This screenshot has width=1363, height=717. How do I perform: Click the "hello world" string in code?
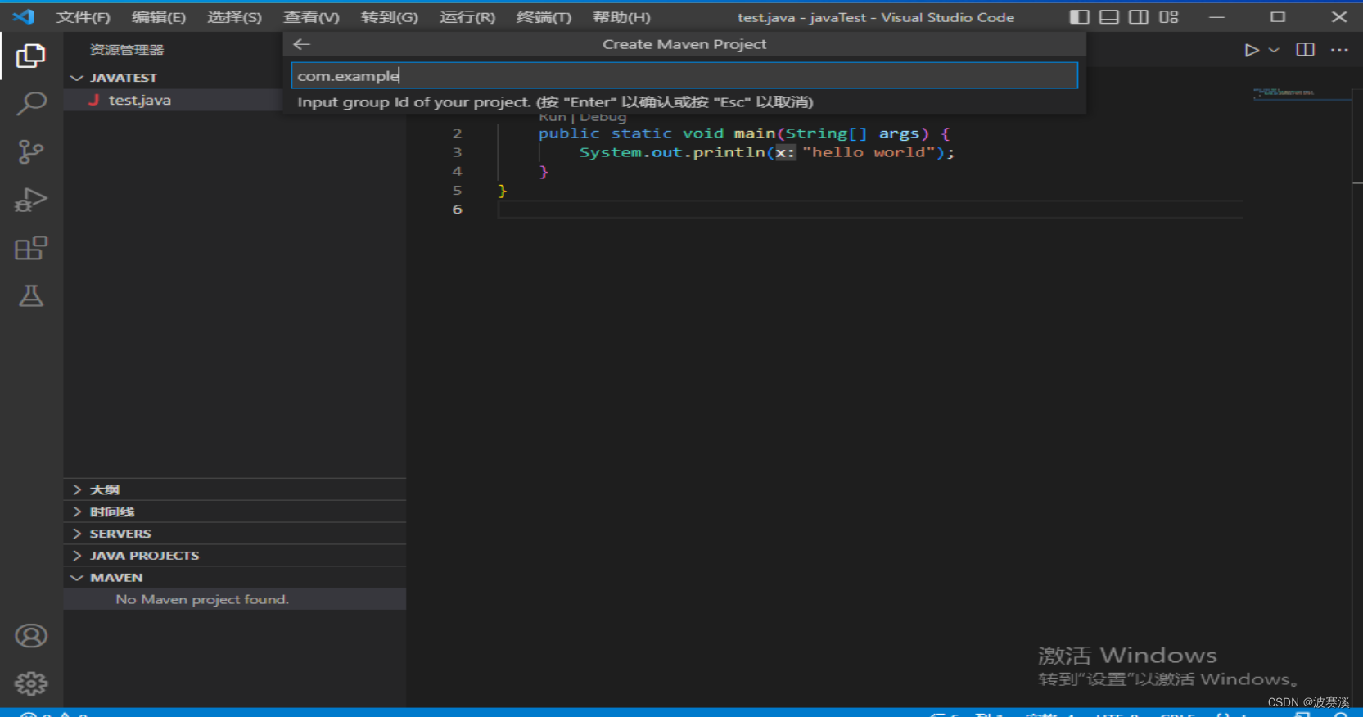(869, 152)
